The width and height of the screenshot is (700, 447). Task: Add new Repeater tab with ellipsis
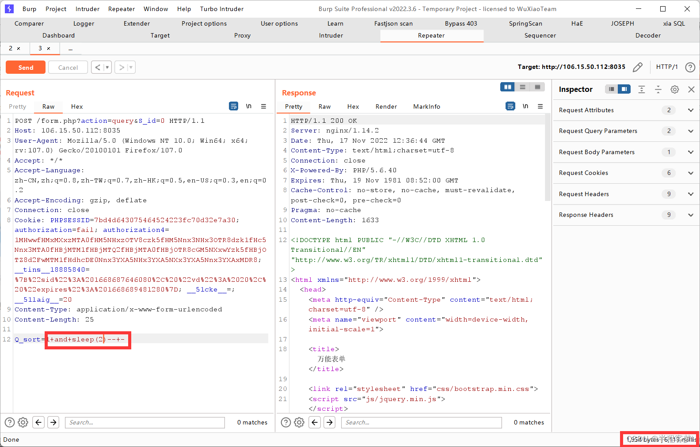[70, 49]
